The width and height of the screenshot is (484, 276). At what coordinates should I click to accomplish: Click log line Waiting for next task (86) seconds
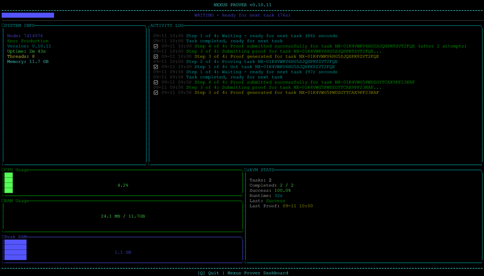click(245, 36)
